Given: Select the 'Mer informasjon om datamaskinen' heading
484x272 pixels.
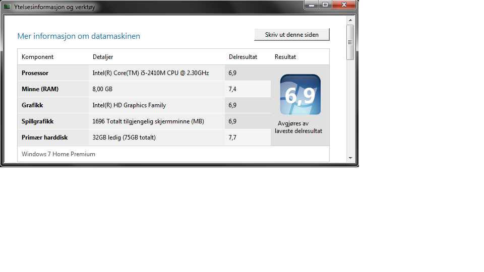Looking at the screenshot, I should [x=79, y=36].
